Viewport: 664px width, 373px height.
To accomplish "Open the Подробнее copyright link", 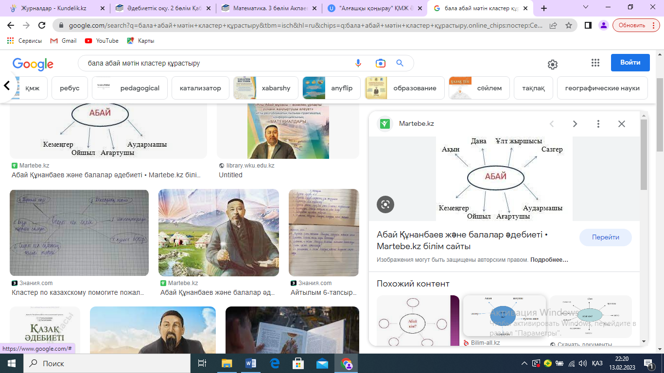I will (549, 260).
